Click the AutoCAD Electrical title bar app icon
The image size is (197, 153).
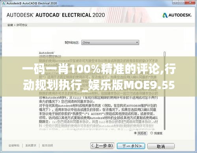4,4
